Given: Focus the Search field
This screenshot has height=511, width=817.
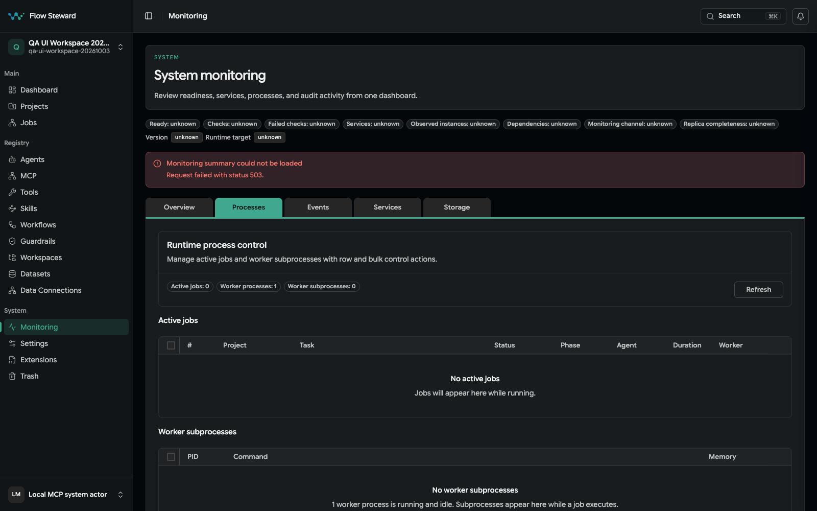Looking at the screenshot, I should [743, 16].
